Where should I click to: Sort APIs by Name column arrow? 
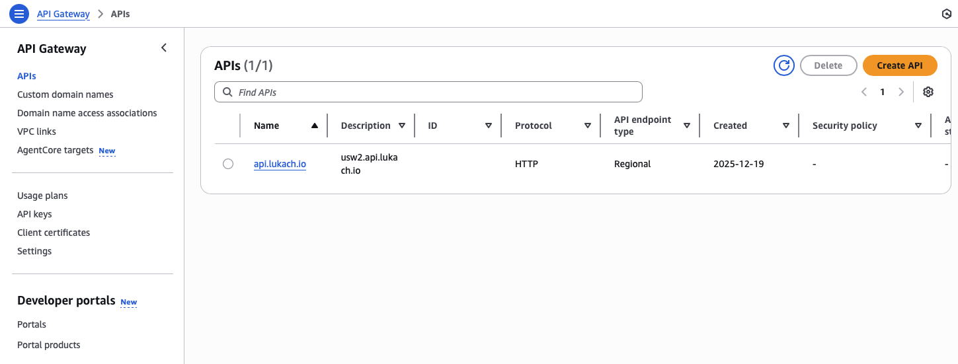pos(315,126)
